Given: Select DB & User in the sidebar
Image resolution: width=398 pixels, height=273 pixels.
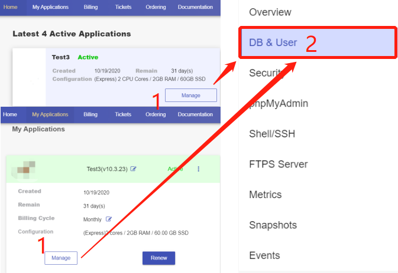Looking at the screenshot, I should (x=273, y=42).
